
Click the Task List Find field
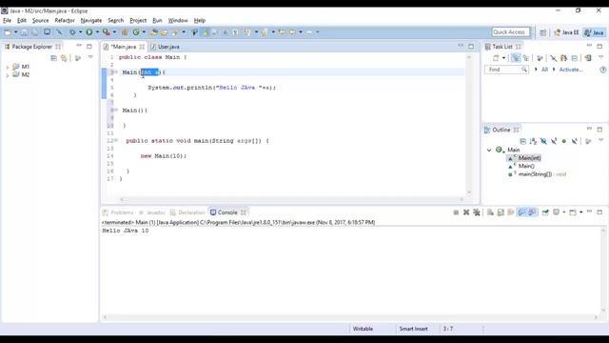506,70
